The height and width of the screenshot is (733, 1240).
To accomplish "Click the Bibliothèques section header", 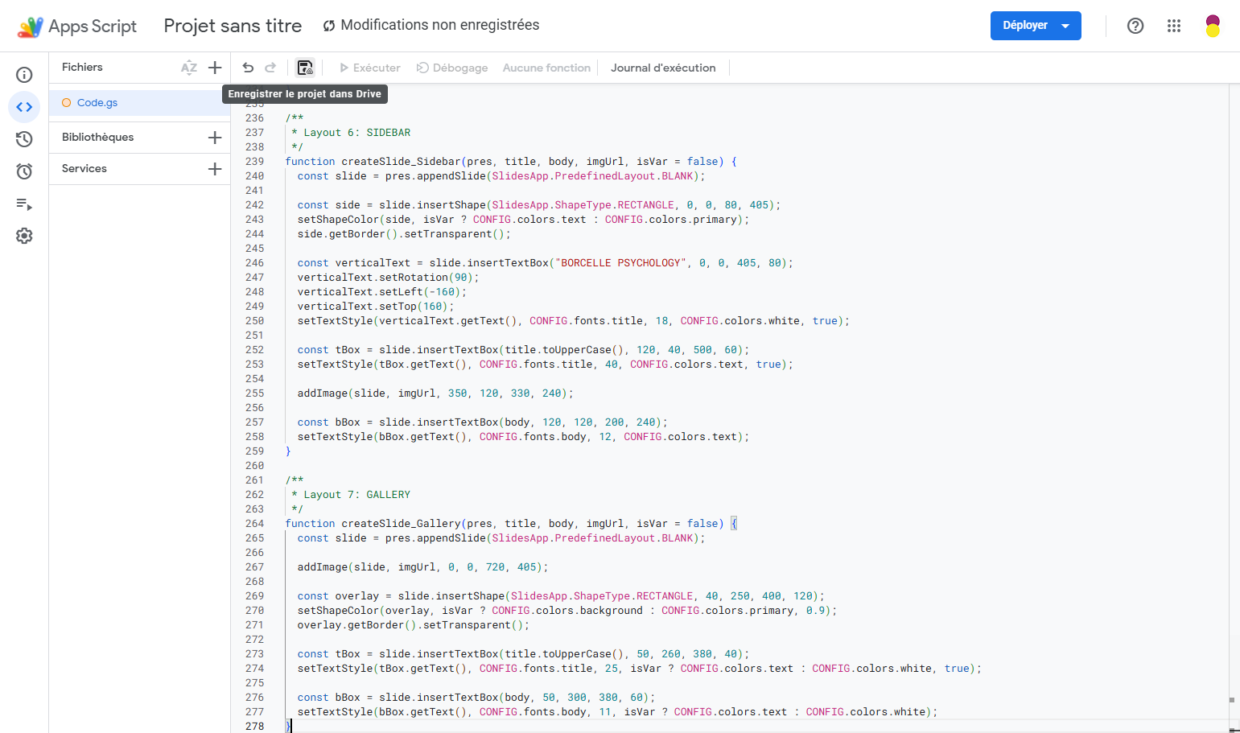I will coord(98,138).
